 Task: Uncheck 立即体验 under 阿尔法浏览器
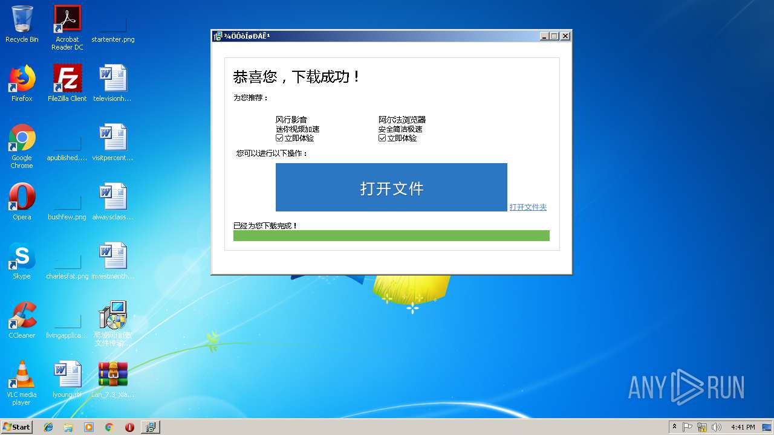382,138
